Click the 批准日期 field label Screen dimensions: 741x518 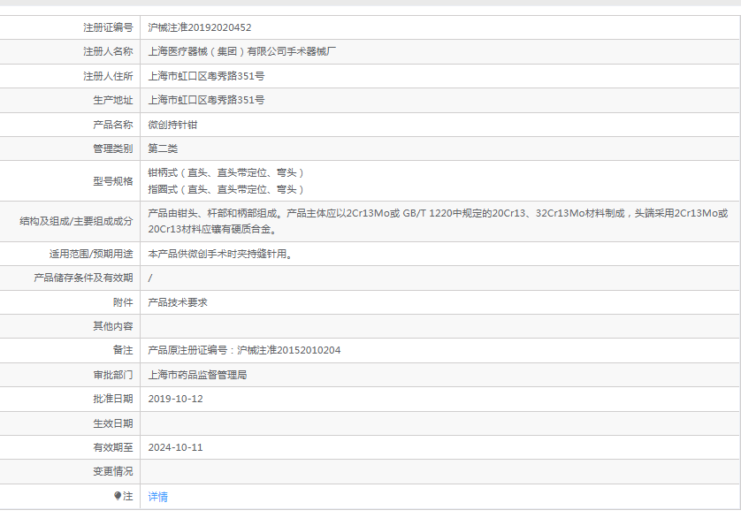click(113, 399)
